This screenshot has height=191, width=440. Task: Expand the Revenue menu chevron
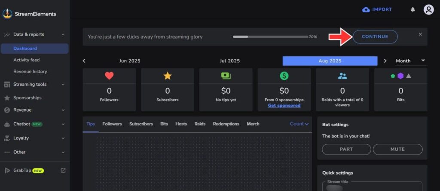pos(63,110)
